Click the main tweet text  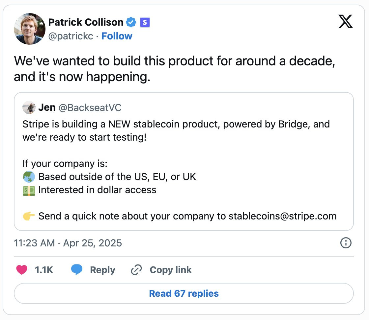point(174,69)
